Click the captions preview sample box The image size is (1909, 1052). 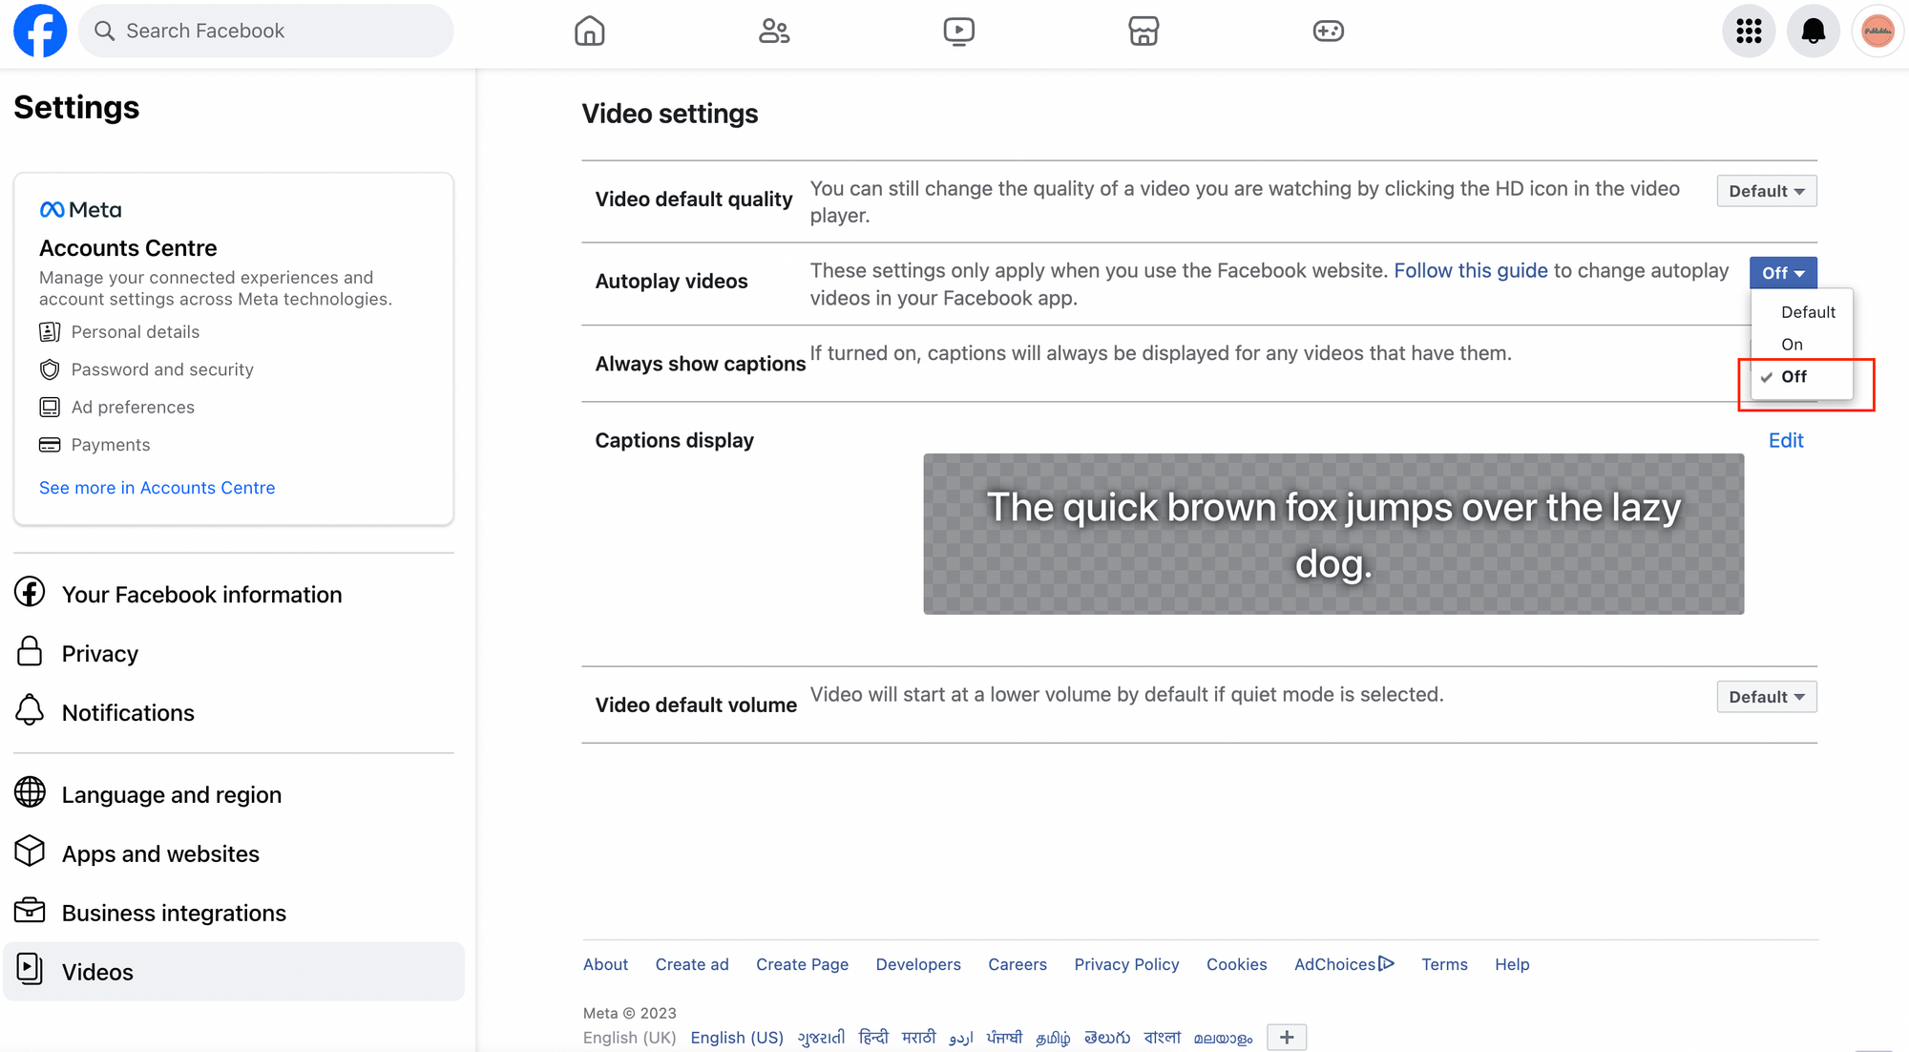coord(1332,534)
